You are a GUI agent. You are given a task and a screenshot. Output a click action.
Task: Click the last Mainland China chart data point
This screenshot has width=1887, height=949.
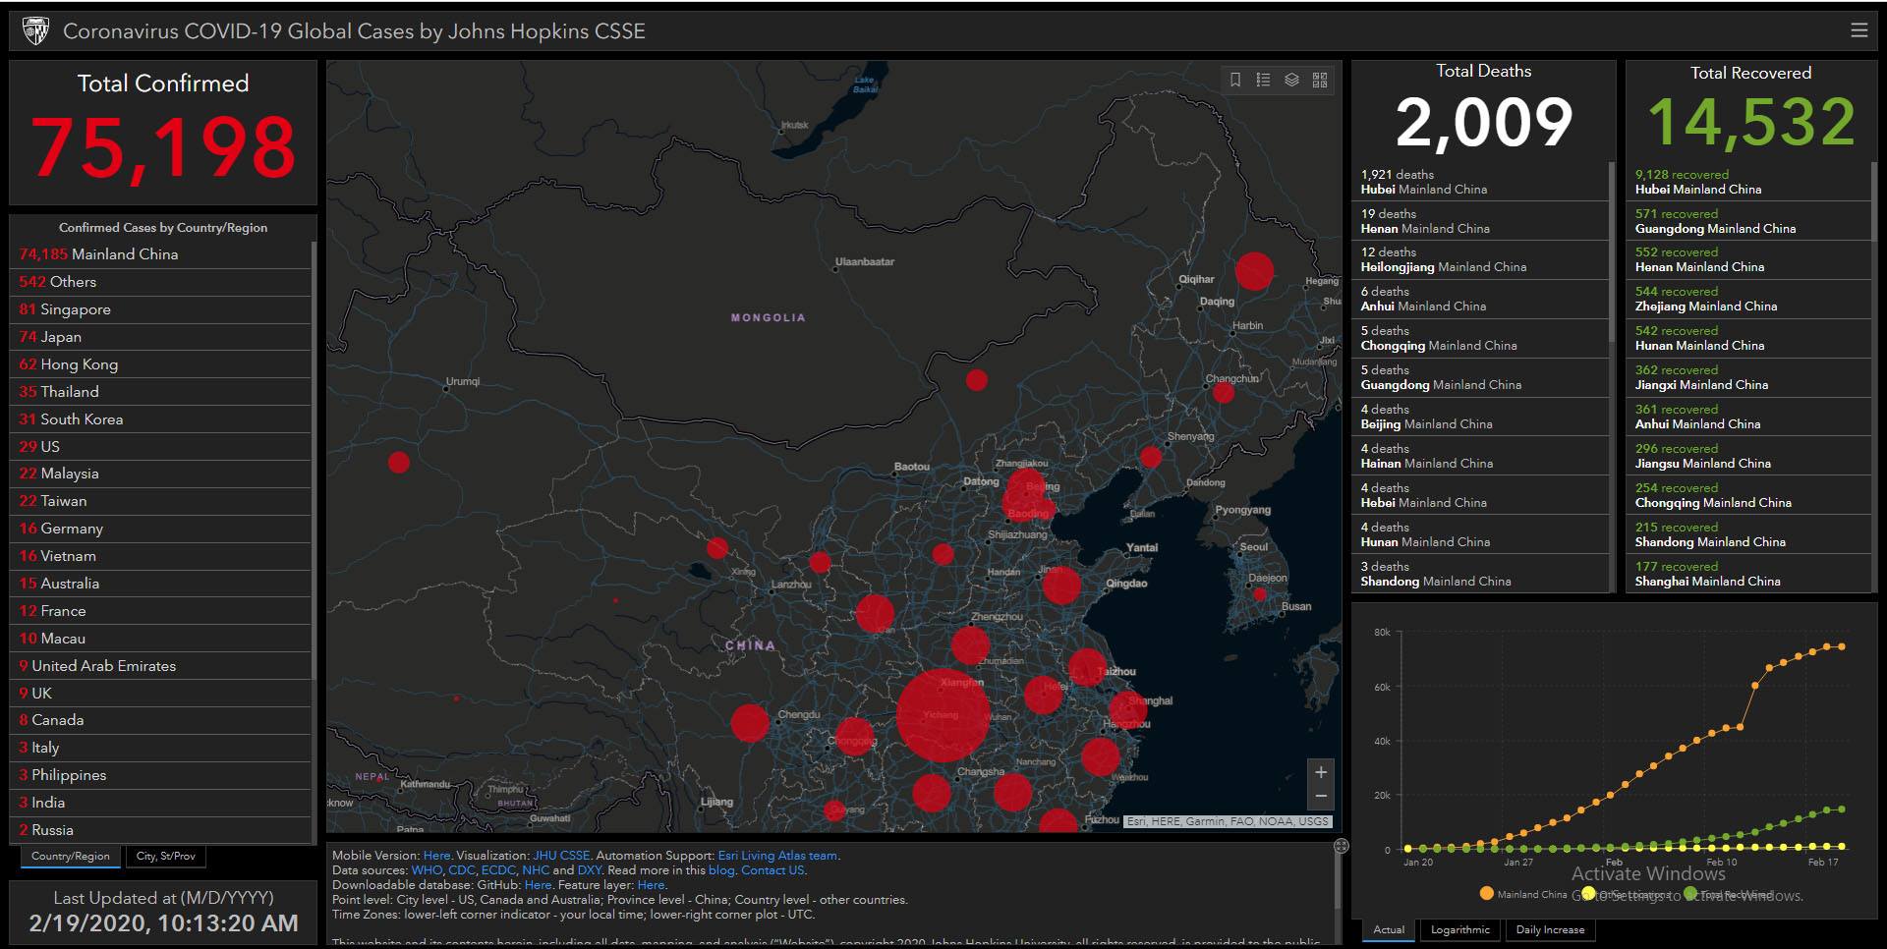pyautogui.click(x=1842, y=646)
